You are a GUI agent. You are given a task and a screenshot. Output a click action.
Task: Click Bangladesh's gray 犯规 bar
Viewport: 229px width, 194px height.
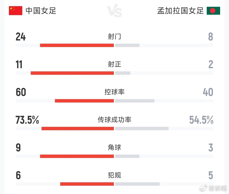point(137,184)
